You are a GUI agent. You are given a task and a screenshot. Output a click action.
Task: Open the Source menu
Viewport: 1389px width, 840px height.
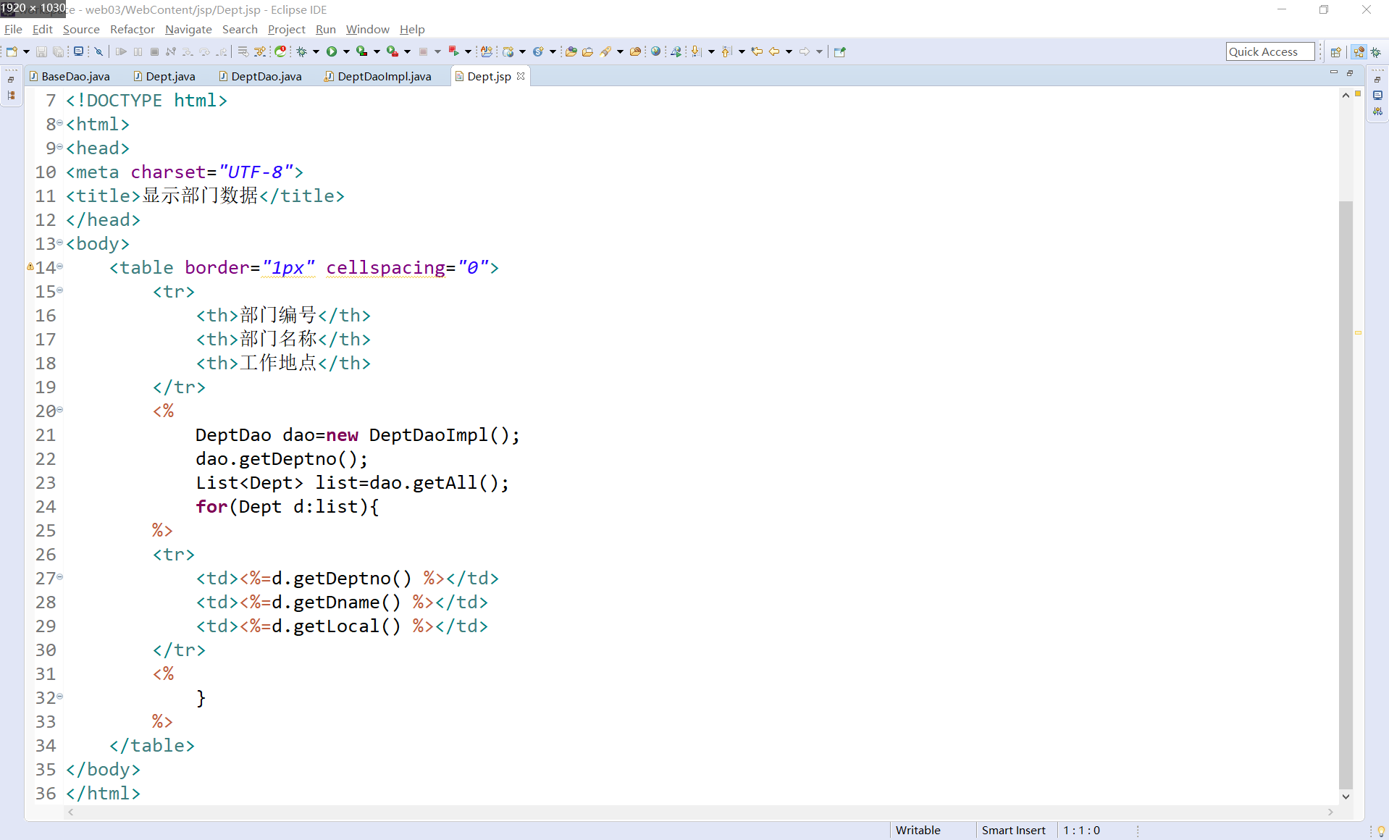(81, 29)
